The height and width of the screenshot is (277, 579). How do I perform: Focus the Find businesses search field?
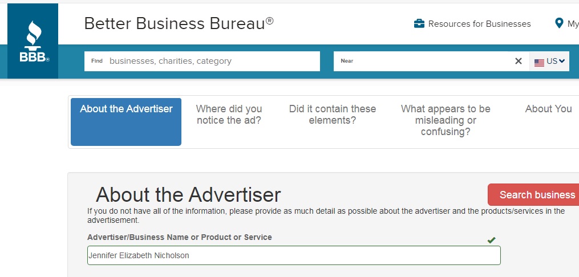[202, 61]
